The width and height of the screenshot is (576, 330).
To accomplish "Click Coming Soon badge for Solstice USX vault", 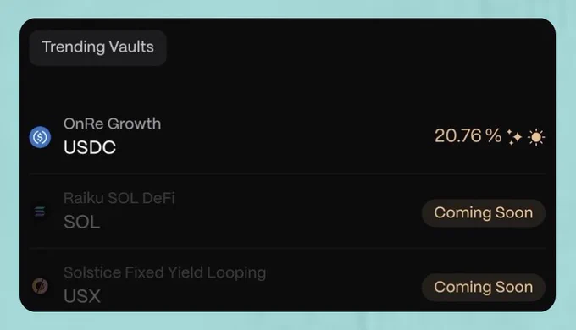I will coord(484,287).
